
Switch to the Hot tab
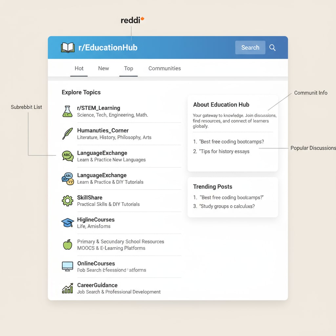click(x=79, y=68)
